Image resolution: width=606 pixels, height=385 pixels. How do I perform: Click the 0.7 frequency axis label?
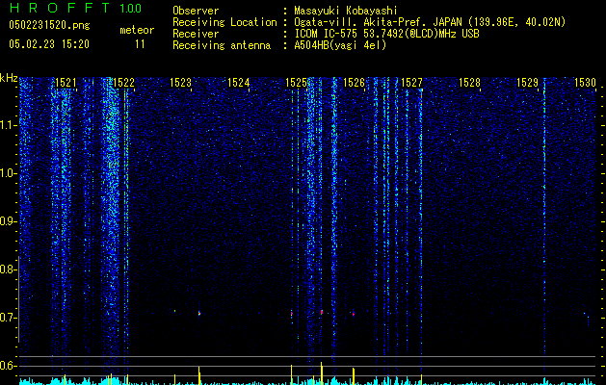click(x=8, y=318)
